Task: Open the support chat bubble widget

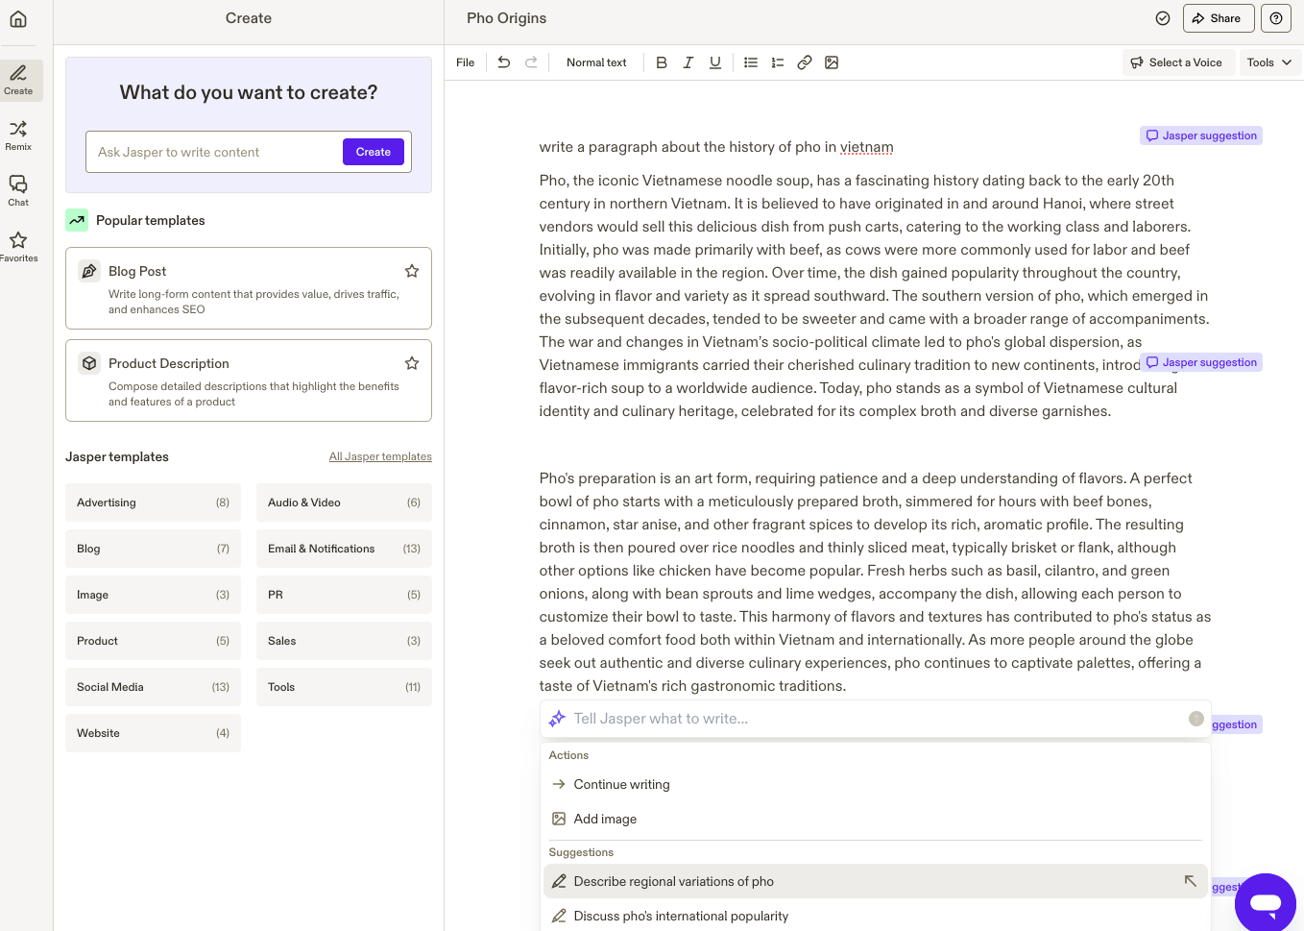Action: [x=1266, y=903]
